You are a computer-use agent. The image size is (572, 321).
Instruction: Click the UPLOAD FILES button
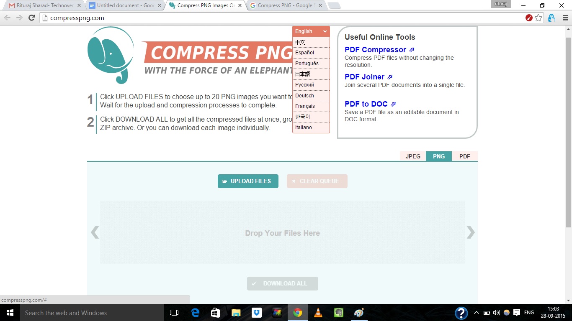pos(248,181)
